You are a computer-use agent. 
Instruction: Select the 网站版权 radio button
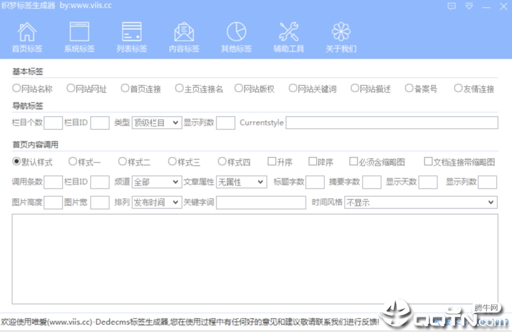click(238, 88)
